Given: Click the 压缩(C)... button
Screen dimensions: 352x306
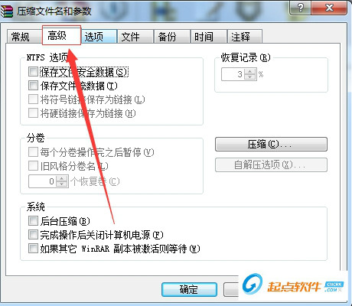Looking at the screenshot, I should [x=271, y=145].
